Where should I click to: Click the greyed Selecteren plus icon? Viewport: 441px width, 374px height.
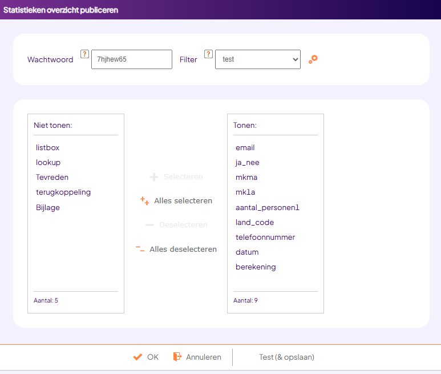[154, 177]
